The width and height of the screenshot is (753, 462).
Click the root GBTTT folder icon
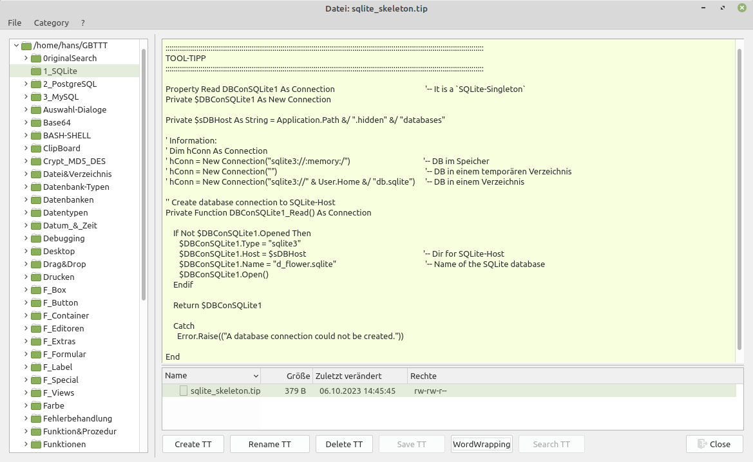pos(26,46)
